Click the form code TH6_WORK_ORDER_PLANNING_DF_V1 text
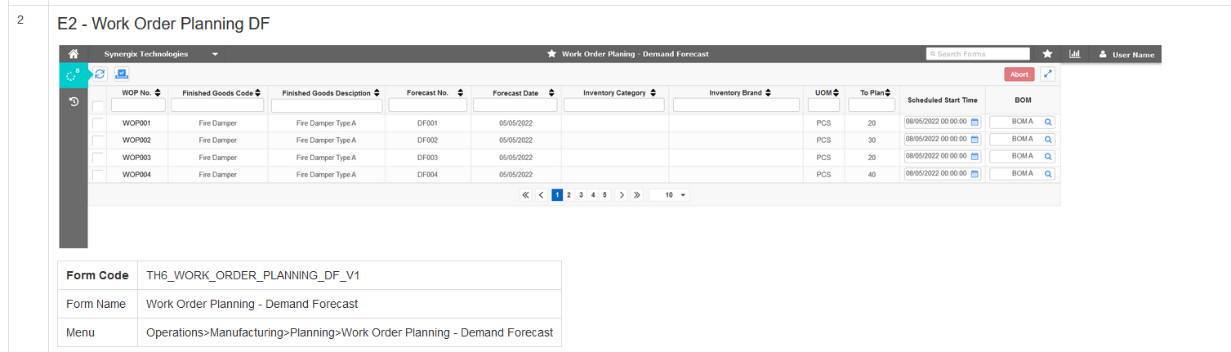 [252, 275]
